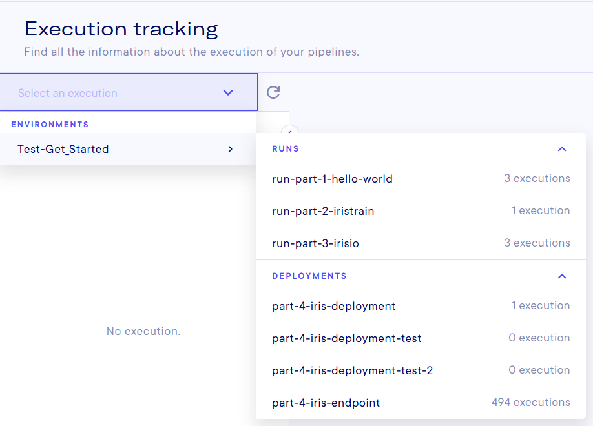Collapse the side panel with arrow handle
593x426 pixels.
289,130
